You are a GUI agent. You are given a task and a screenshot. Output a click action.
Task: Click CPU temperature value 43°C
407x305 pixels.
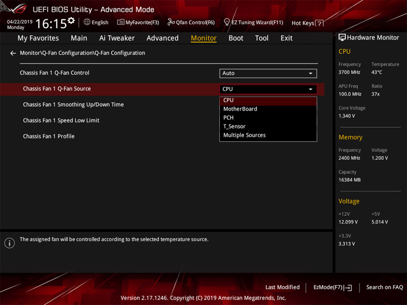[376, 72]
